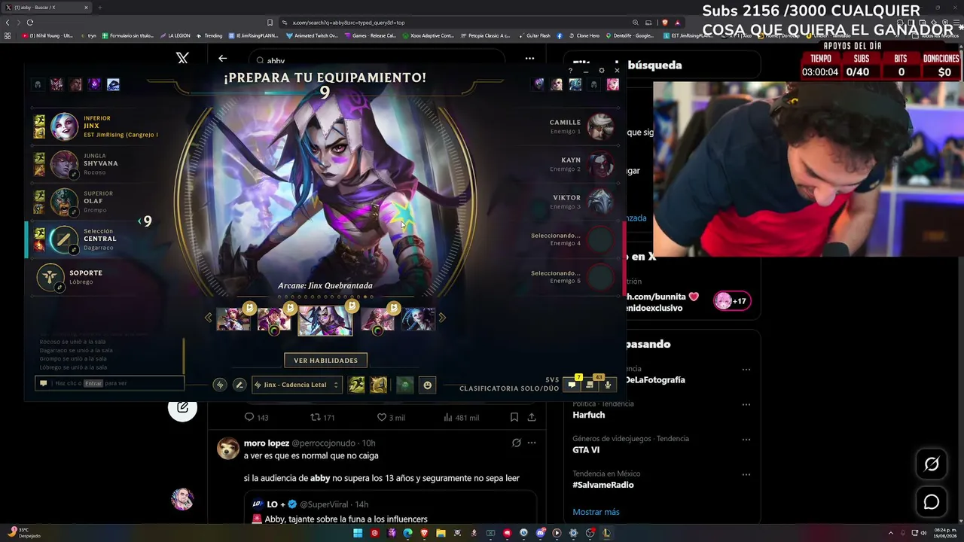Share the post above moro lopez
Viewport: 964px width, 542px height.
pos(532,417)
